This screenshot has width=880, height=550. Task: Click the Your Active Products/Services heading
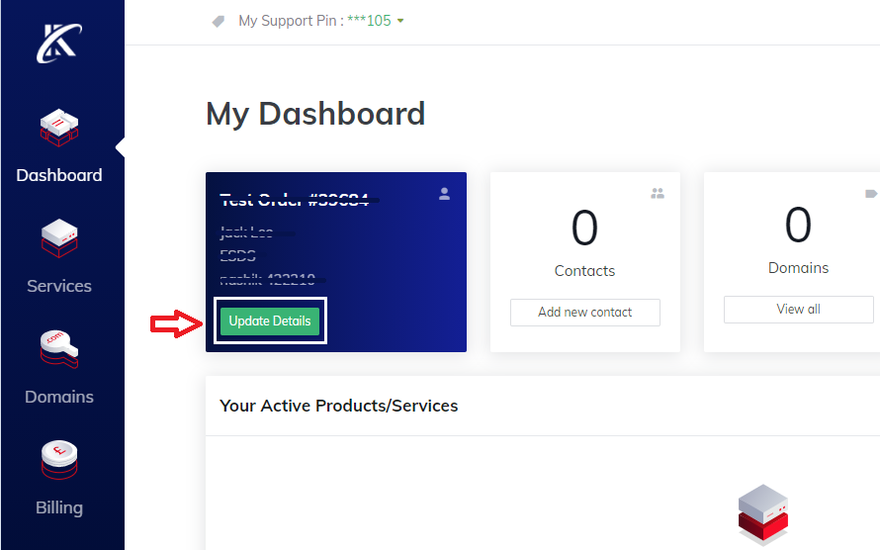pyautogui.click(x=339, y=406)
